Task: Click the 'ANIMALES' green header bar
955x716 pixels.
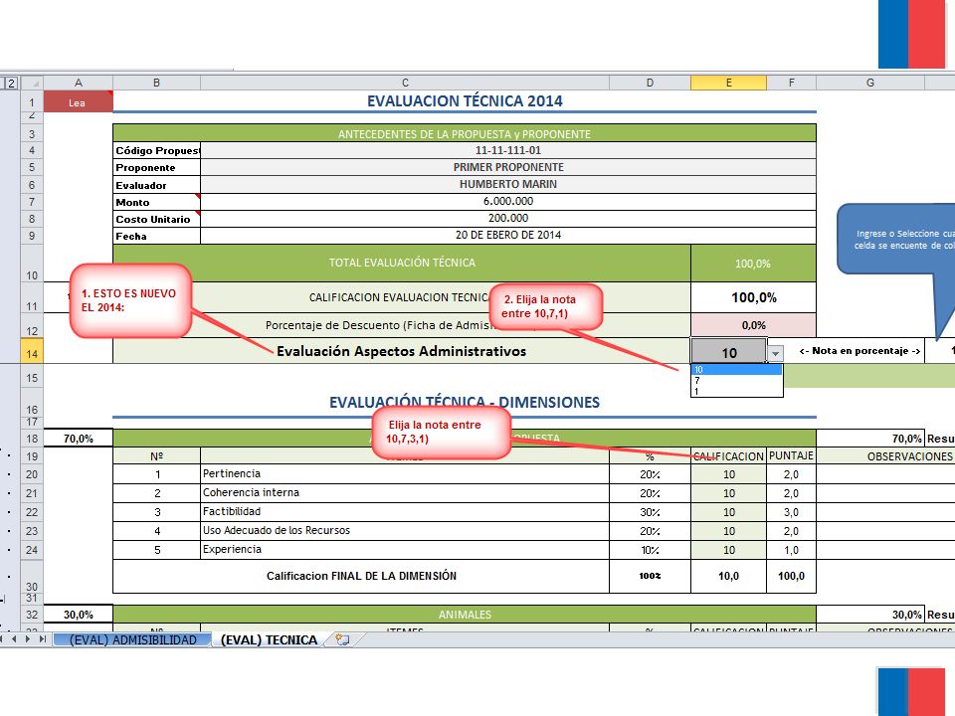Action: pyautogui.click(x=465, y=615)
